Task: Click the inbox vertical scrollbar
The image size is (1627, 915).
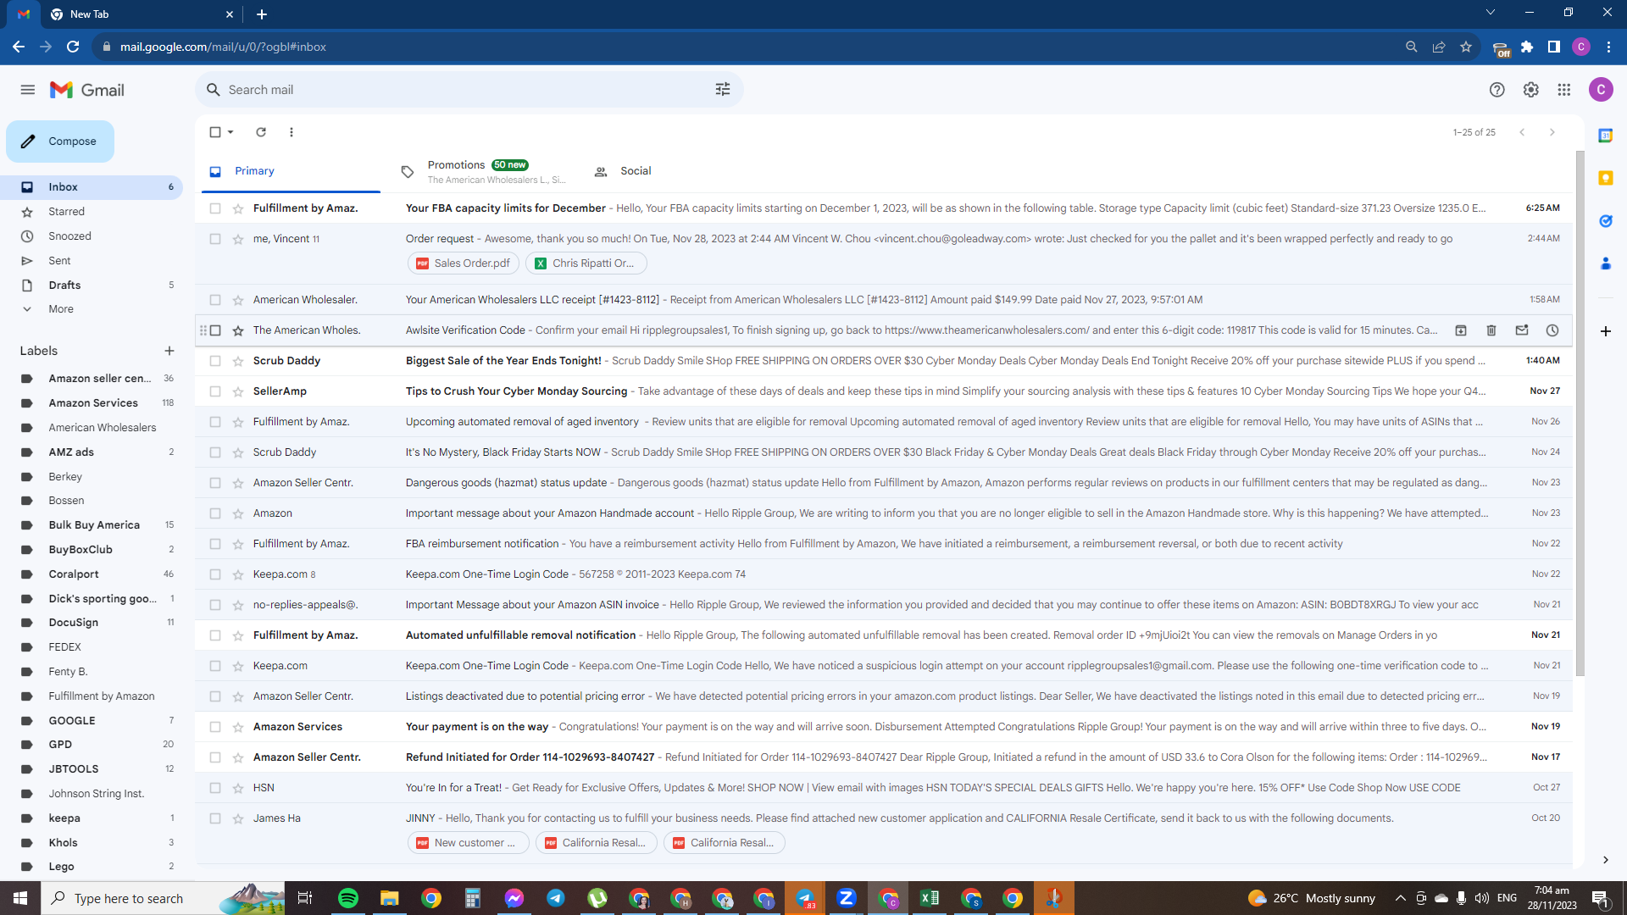Action: (1580, 413)
